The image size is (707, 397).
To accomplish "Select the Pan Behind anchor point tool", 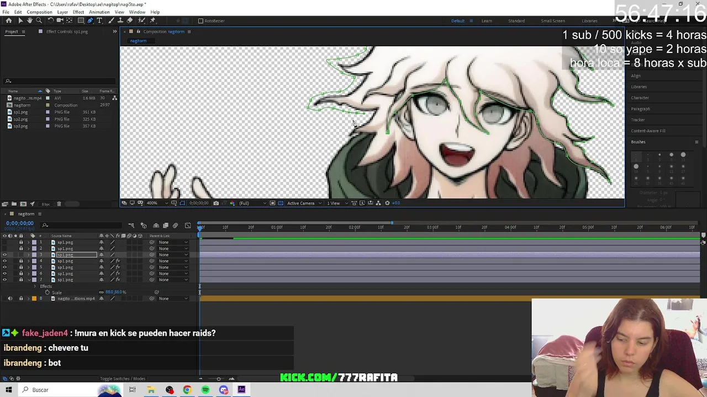I will click(69, 20).
